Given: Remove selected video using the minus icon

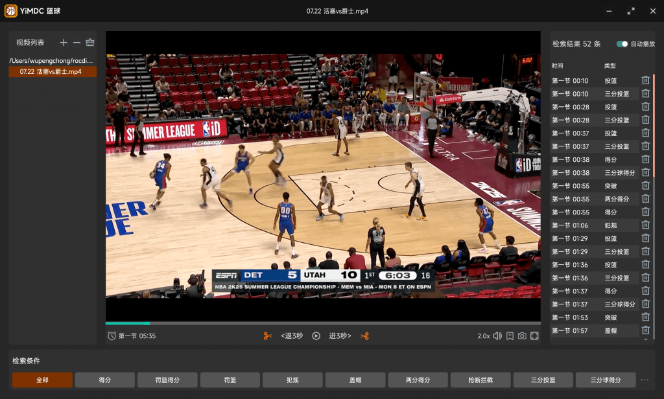Looking at the screenshot, I should (77, 42).
